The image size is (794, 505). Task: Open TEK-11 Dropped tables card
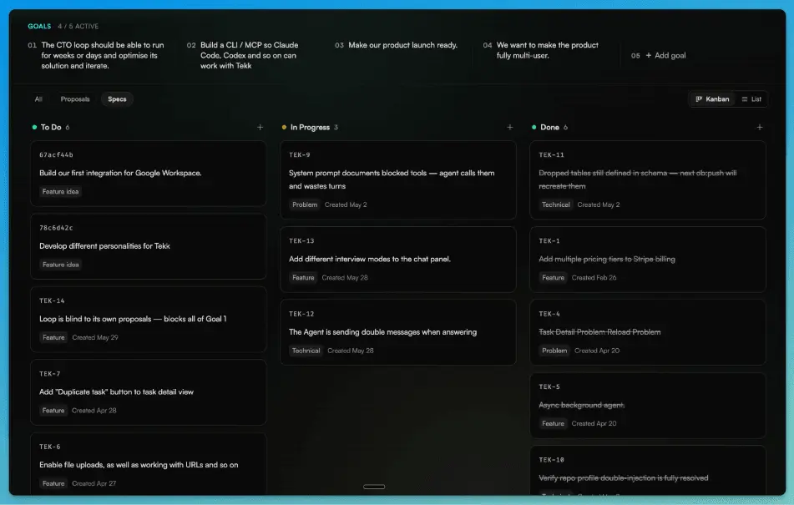pos(648,179)
